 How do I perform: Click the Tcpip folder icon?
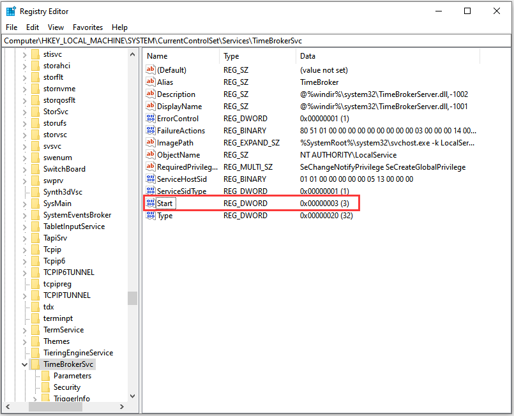point(35,249)
